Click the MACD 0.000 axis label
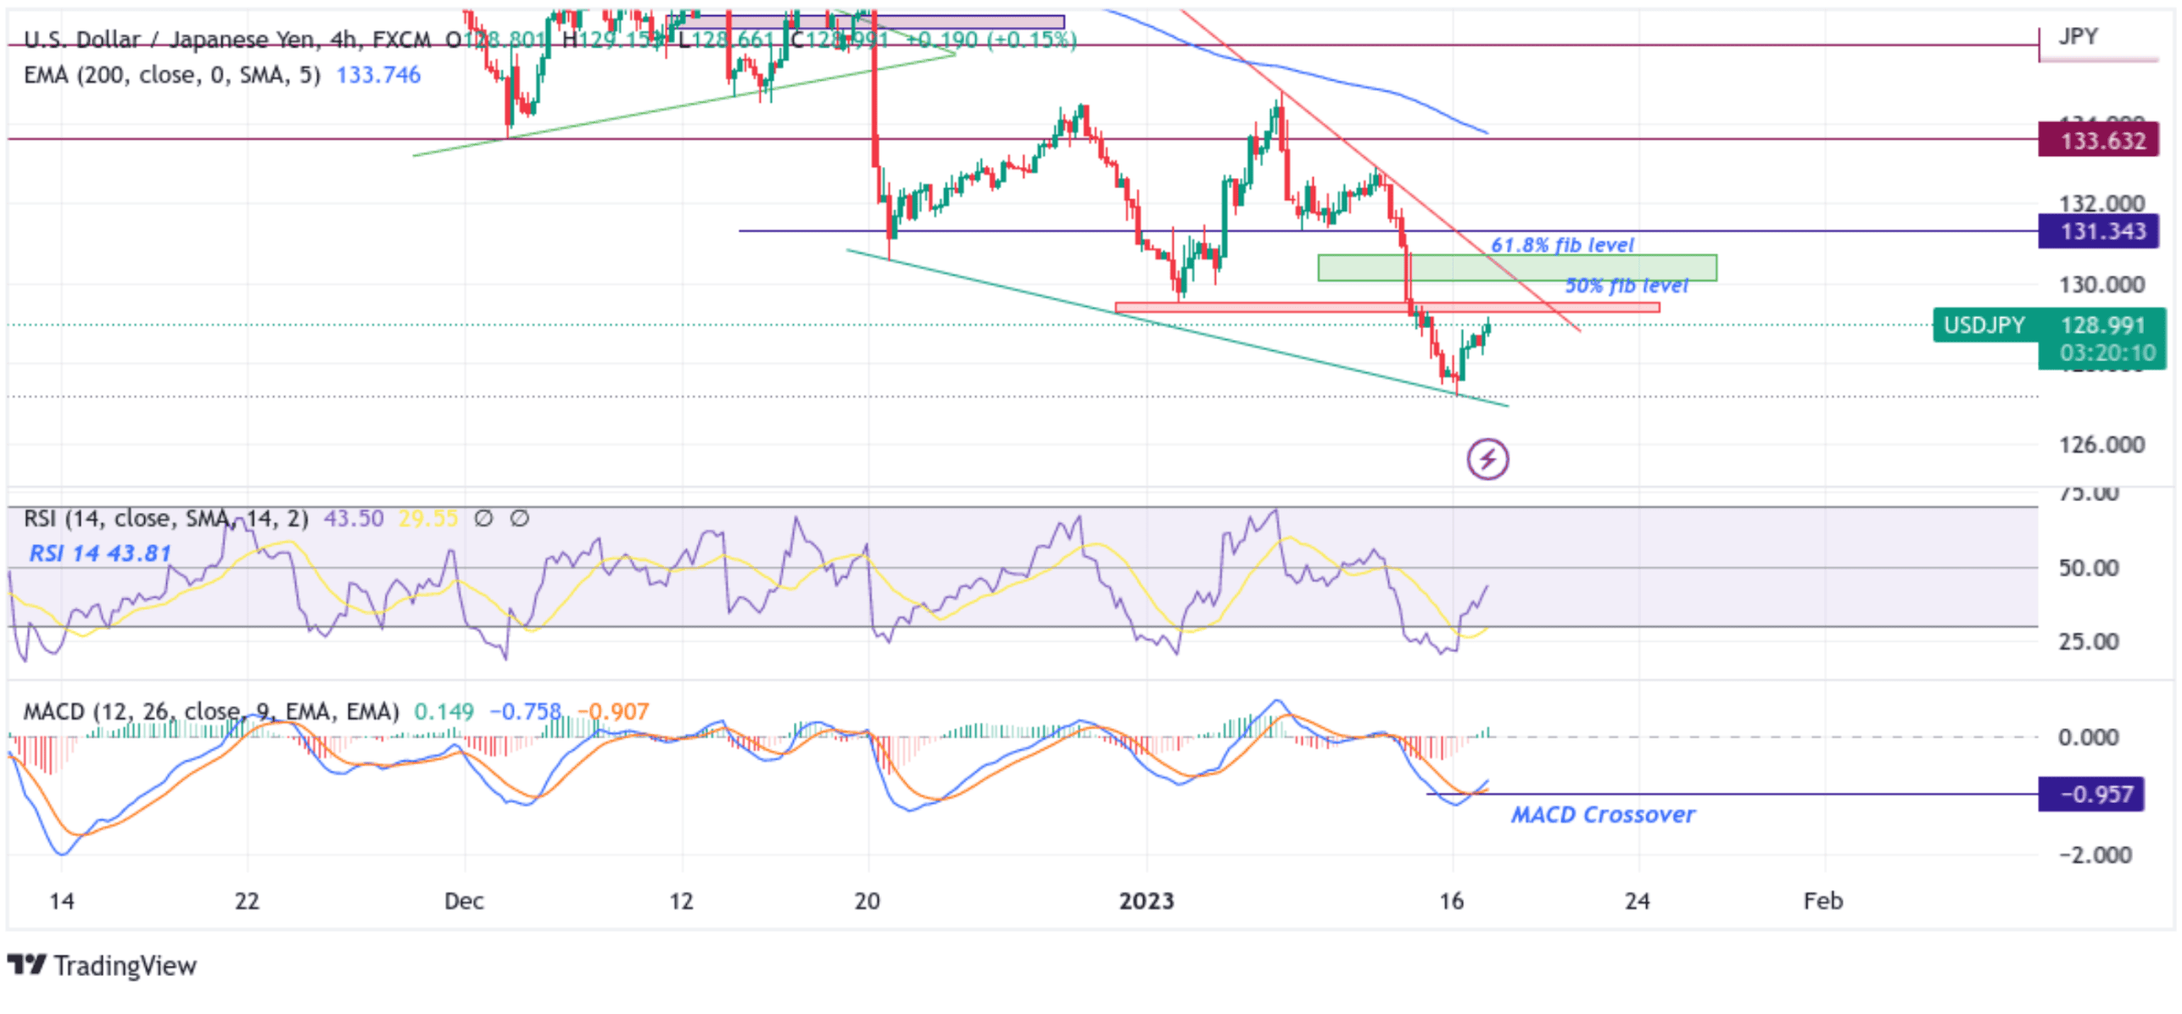 click(x=2088, y=736)
